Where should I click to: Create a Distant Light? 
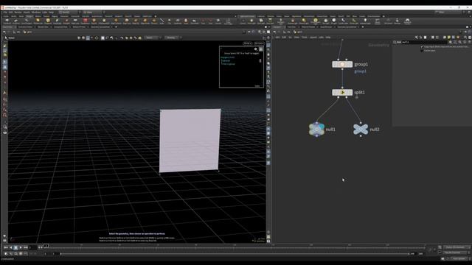coord(304,21)
